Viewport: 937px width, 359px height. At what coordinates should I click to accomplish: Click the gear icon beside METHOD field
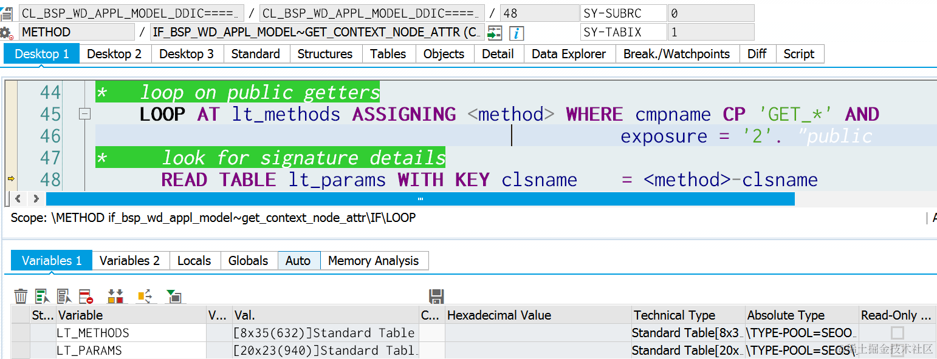coord(7,33)
